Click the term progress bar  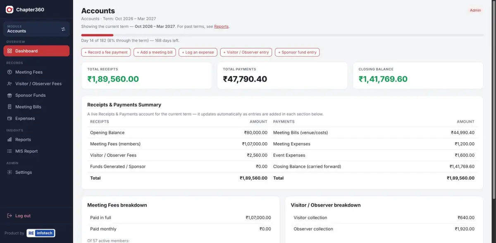[282, 35]
